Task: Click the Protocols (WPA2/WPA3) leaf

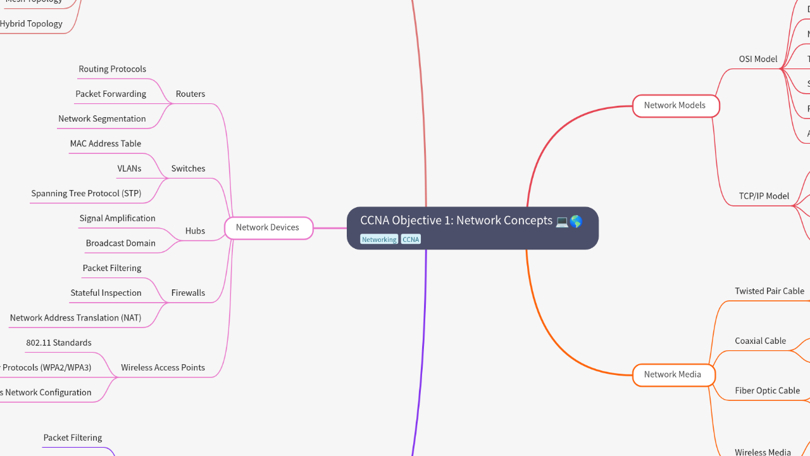Action: tap(46, 367)
